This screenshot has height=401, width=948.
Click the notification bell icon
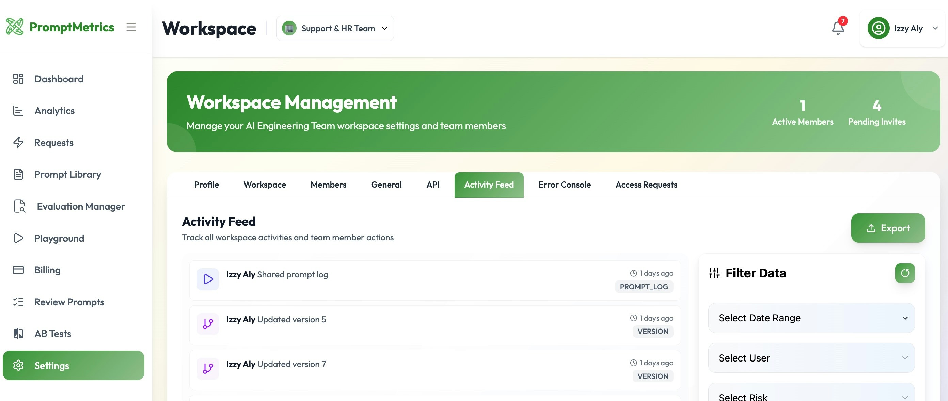point(838,28)
